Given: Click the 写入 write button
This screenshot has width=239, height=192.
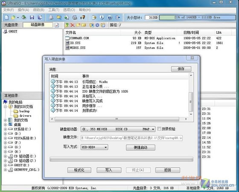Looking at the screenshot, I should point(109,170).
